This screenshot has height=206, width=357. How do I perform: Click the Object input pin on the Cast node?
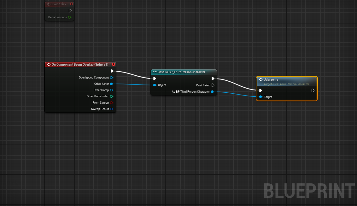pos(155,85)
